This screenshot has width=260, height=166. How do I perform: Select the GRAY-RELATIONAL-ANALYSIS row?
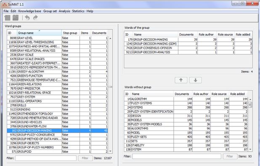[x=57, y=51]
